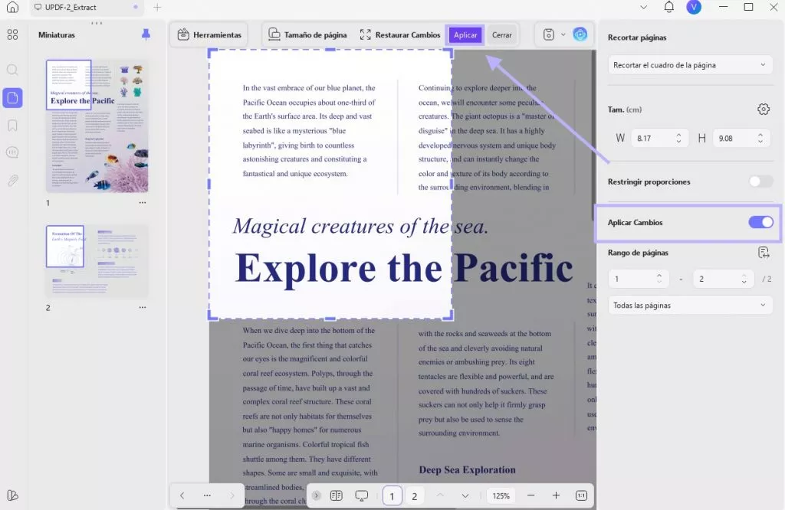Open the comments sidebar icon

click(x=12, y=152)
